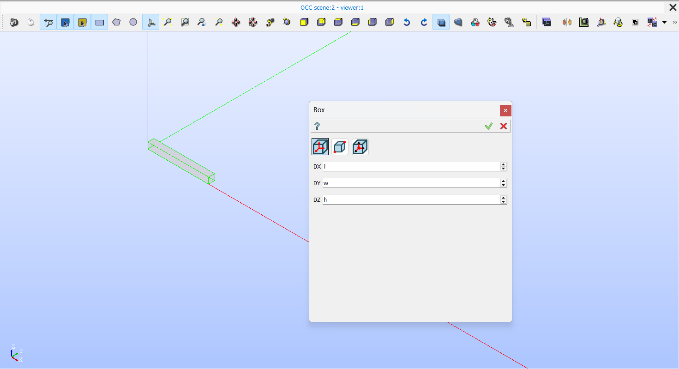Click the Clone view icon
Viewport: 679px width, 369px height.
(547, 22)
